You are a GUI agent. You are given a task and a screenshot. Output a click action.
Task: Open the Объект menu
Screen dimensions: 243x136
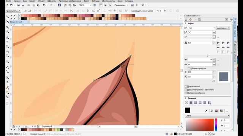pos(41,1)
